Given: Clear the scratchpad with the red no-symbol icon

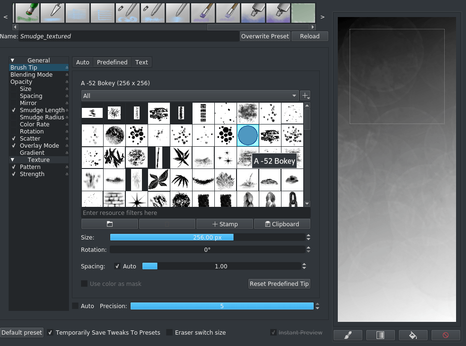Looking at the screenshot, I should click(446, 335).
